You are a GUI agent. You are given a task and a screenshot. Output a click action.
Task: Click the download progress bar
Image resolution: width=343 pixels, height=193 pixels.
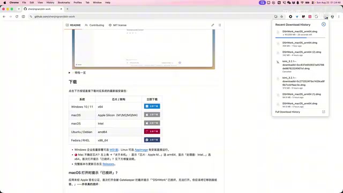click(300, 38)
